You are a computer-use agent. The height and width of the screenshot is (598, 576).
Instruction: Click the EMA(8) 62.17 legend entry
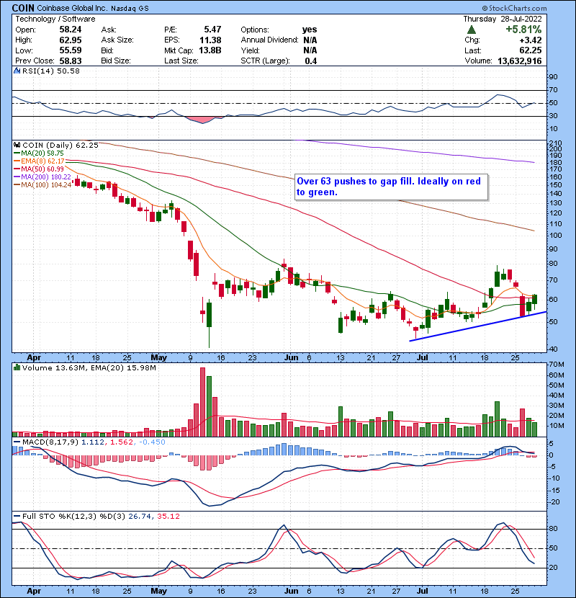(40, 161)
